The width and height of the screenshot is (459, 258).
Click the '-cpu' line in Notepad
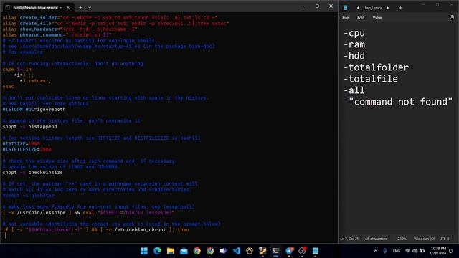coord(354,33)
